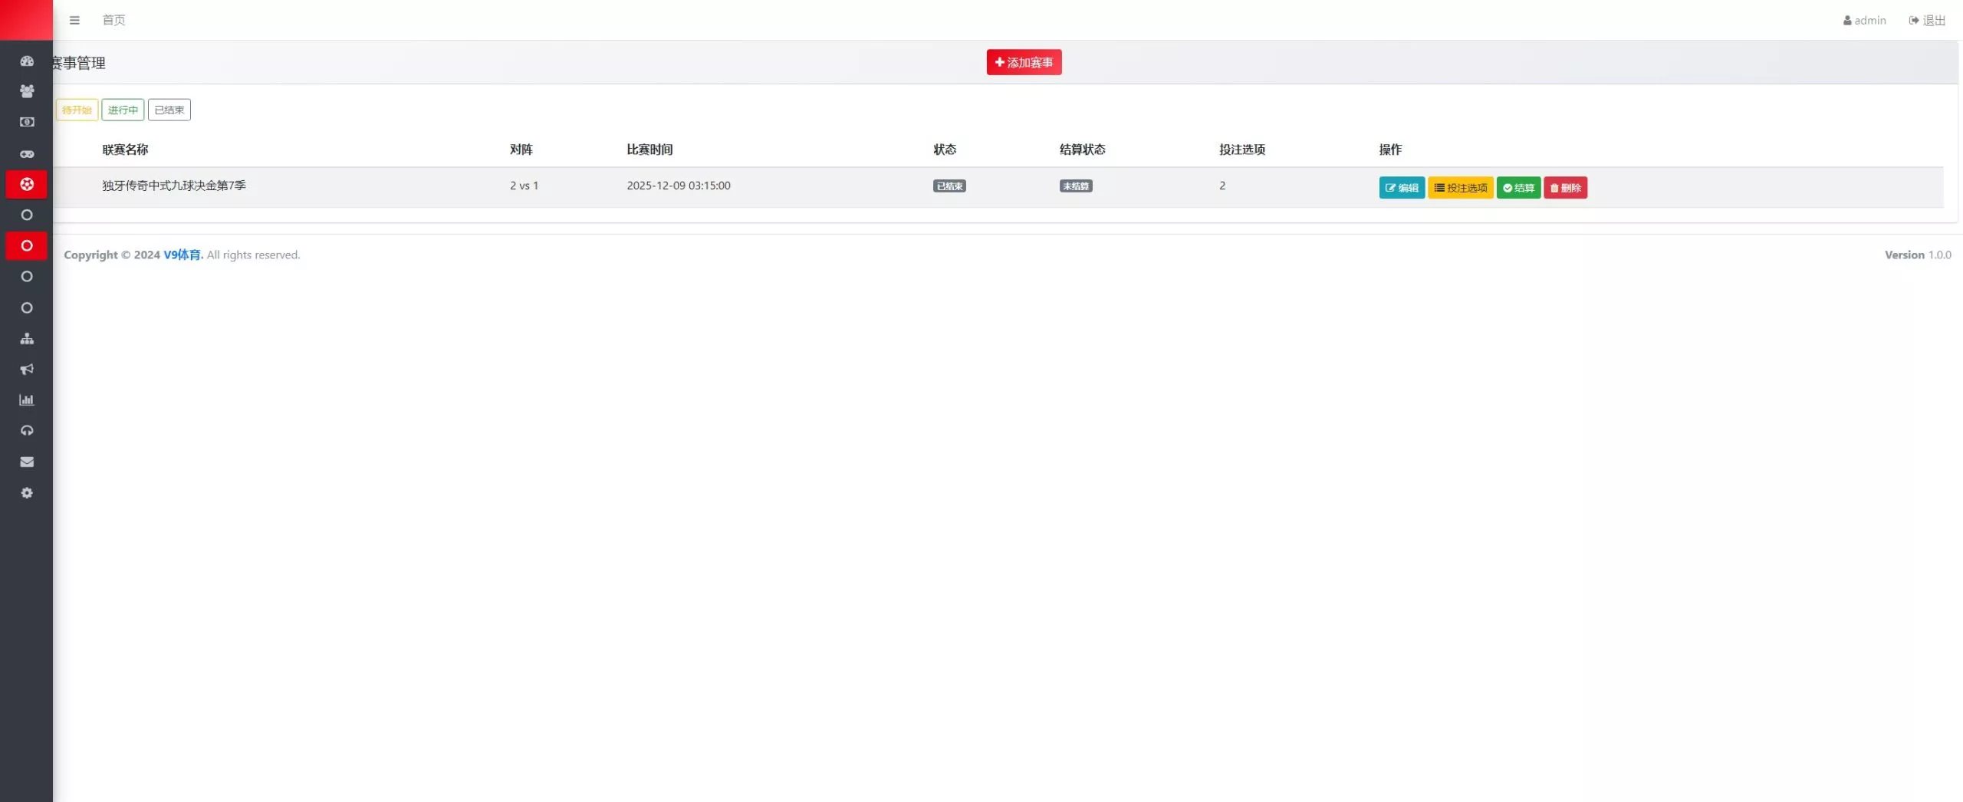Image resolution: width=1963 pixels, height=802 pixels.
Task: Open the envelope messages icon
Action: click(x=27, y=461)
